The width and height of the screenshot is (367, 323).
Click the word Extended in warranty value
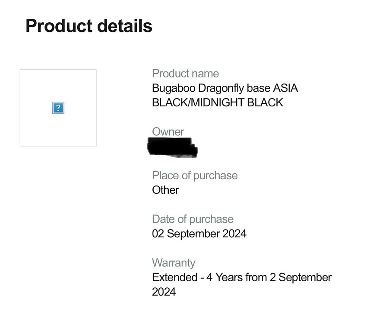[174, 277]
